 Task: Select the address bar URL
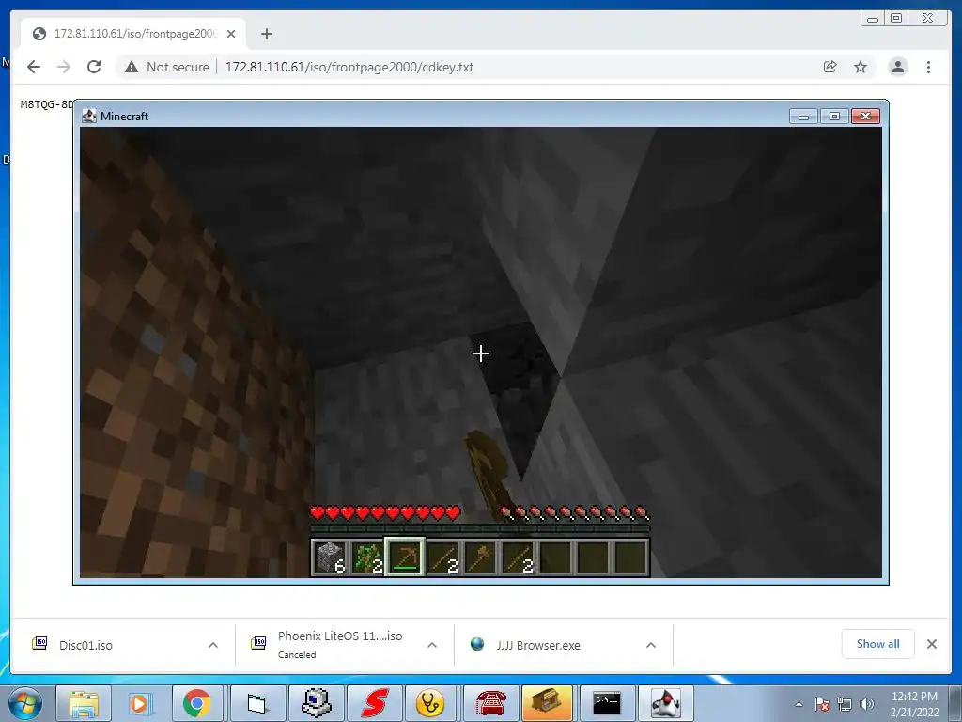pyautogui.click(x=349, y=67)
